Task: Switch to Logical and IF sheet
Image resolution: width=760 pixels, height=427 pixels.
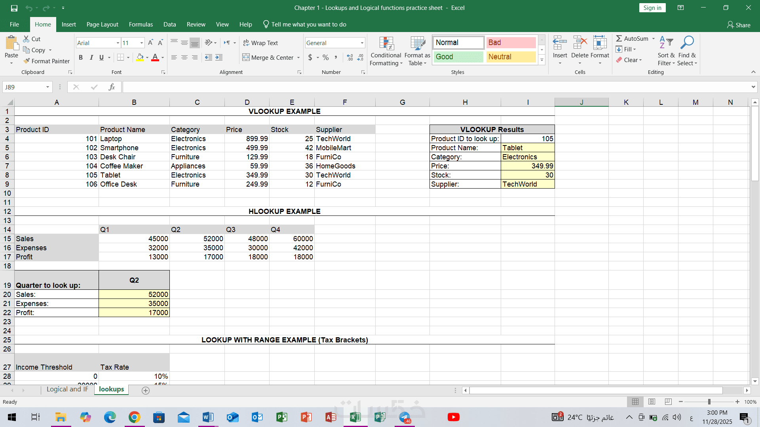Action: (67, 389)
